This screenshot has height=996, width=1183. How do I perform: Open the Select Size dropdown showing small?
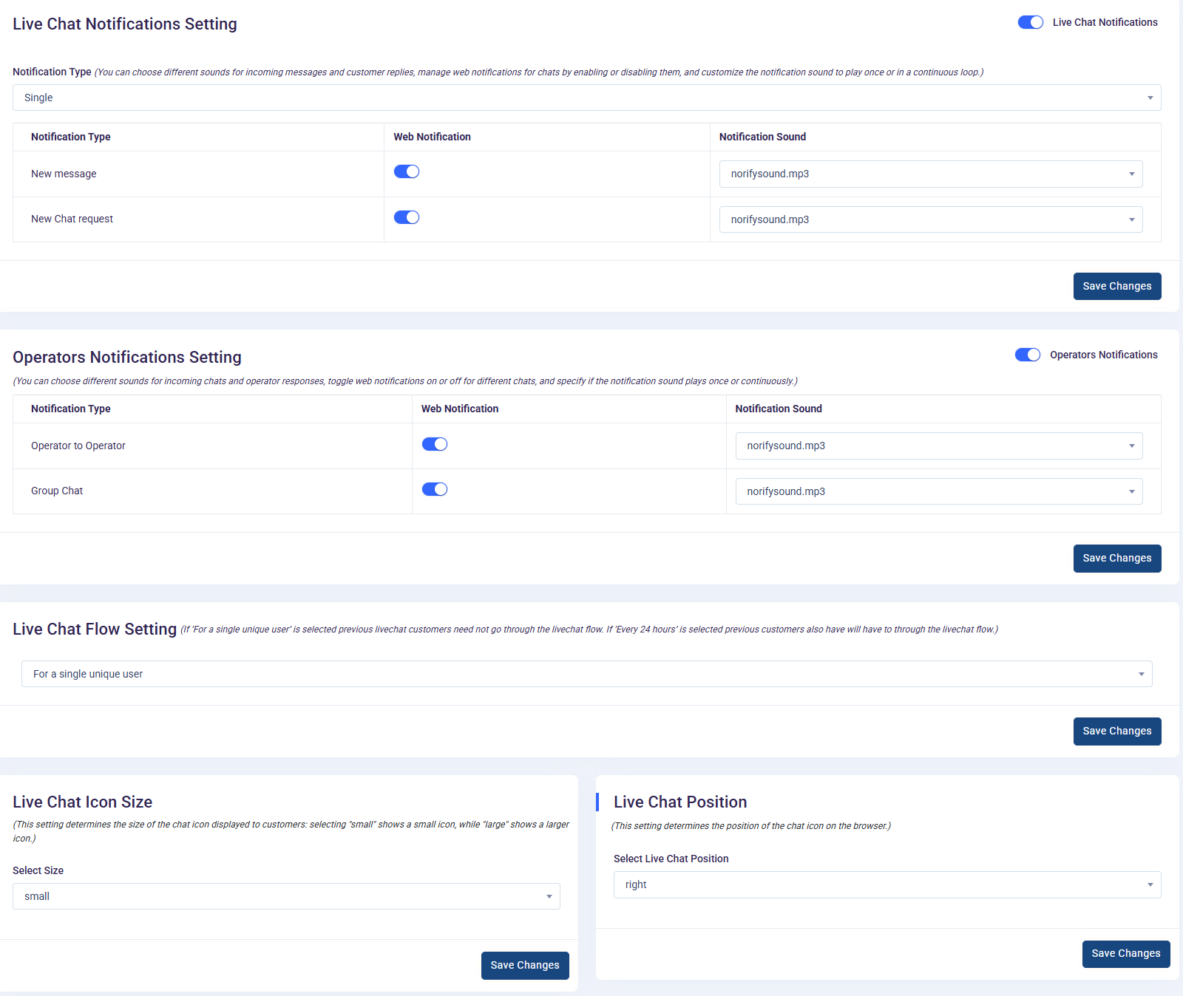(x=286, y=896)
